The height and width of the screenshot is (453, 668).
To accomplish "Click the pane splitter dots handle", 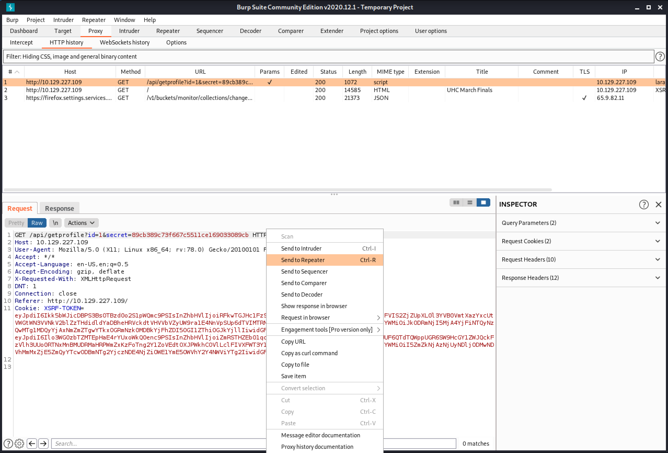I will (x=334, y=194).
